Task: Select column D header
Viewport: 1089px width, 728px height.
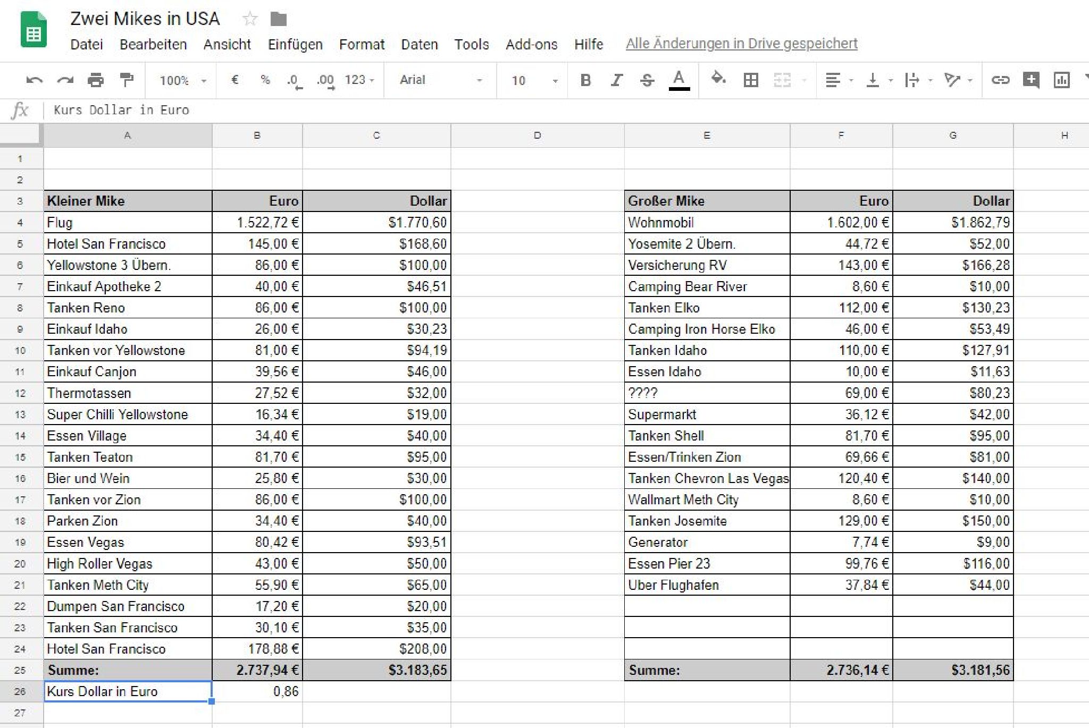Action: point(538,136)
